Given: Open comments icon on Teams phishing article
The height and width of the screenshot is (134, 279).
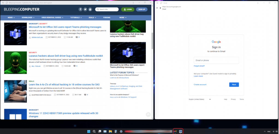Looking at the screenshot, I should coord(77,37).
